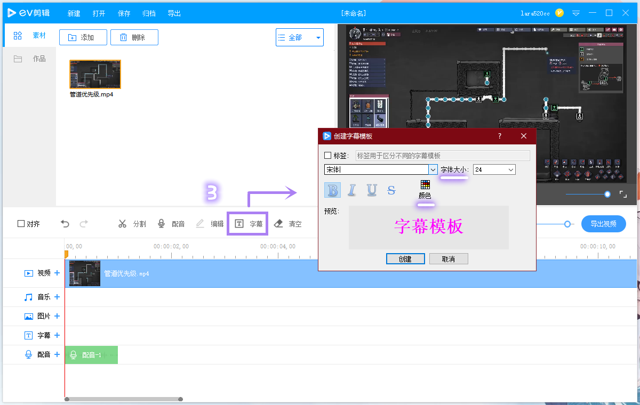Switch to the 素材 tab
This screenshot has height=405, width=640.
[29, 36]
